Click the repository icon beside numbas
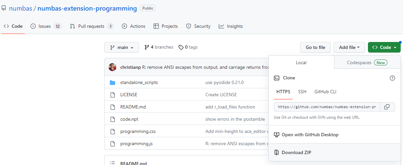The width and height of the screenshot is (403, 165). pyautogui.click(x=4, y=8)
